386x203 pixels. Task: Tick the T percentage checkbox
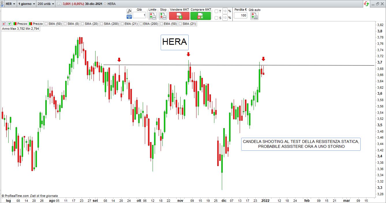coord(216,11)
